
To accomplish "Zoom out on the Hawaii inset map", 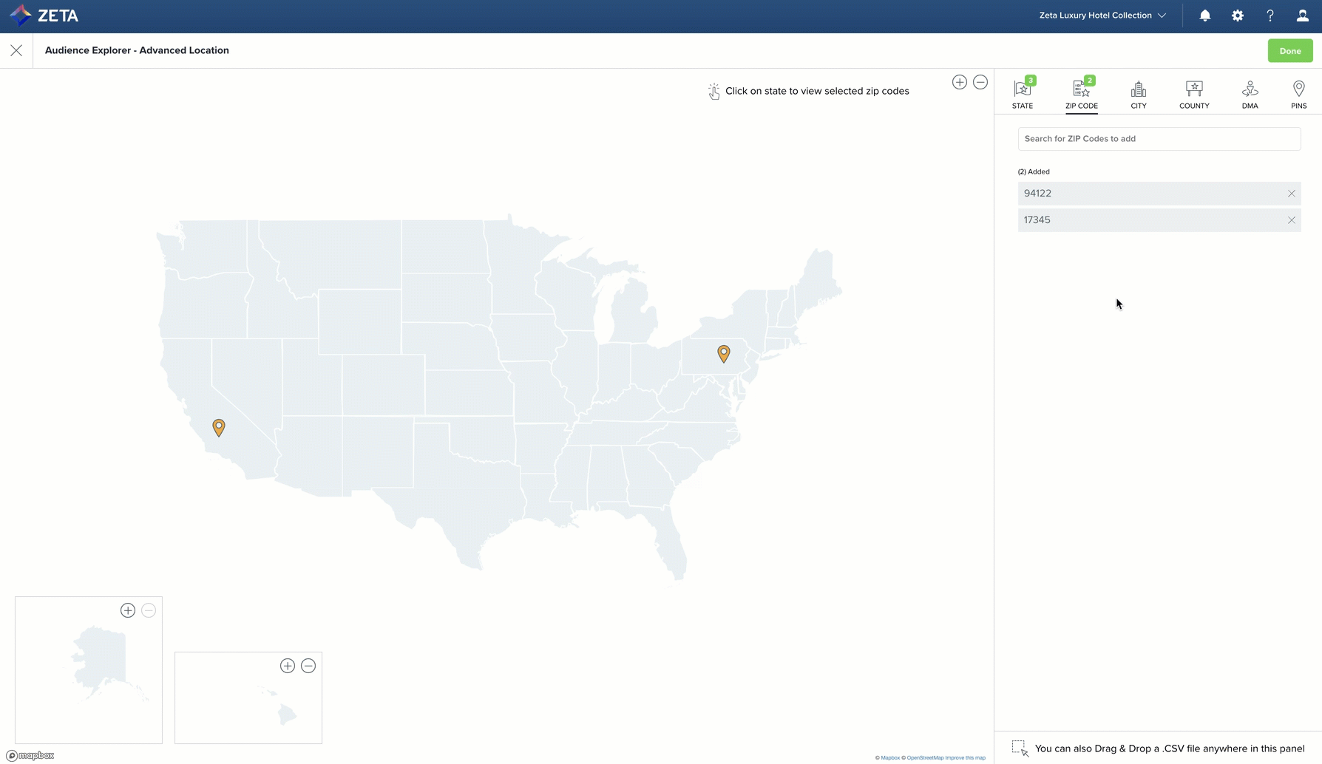I will pyautogui.click(x=308, y=666).
